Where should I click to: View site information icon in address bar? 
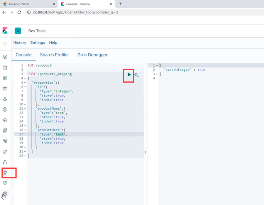(x=29, y=12)
